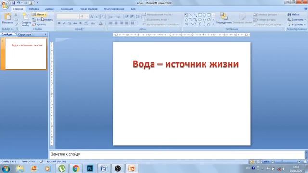Screen dimensions: 308x173
Task: Open Windows Start menu orb
Action: click(x=6, y=169)
